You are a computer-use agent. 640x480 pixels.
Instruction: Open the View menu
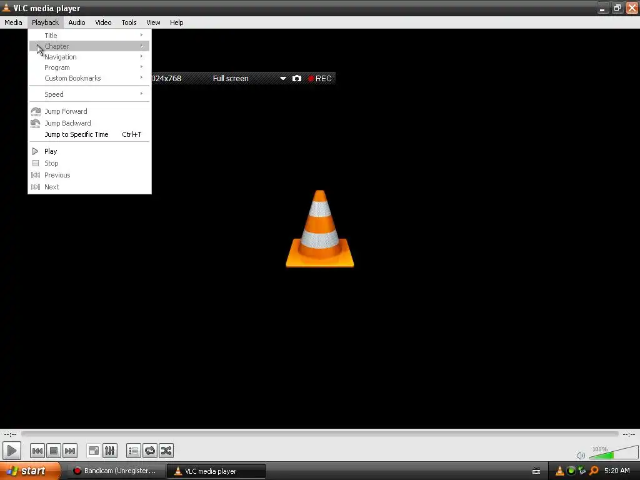(x=153, y=22)
